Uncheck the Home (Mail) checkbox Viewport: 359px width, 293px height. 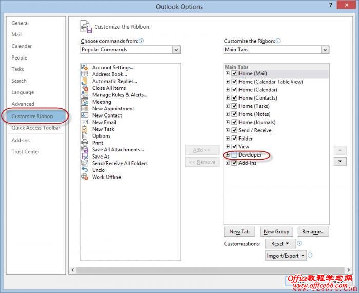(234, 73)
